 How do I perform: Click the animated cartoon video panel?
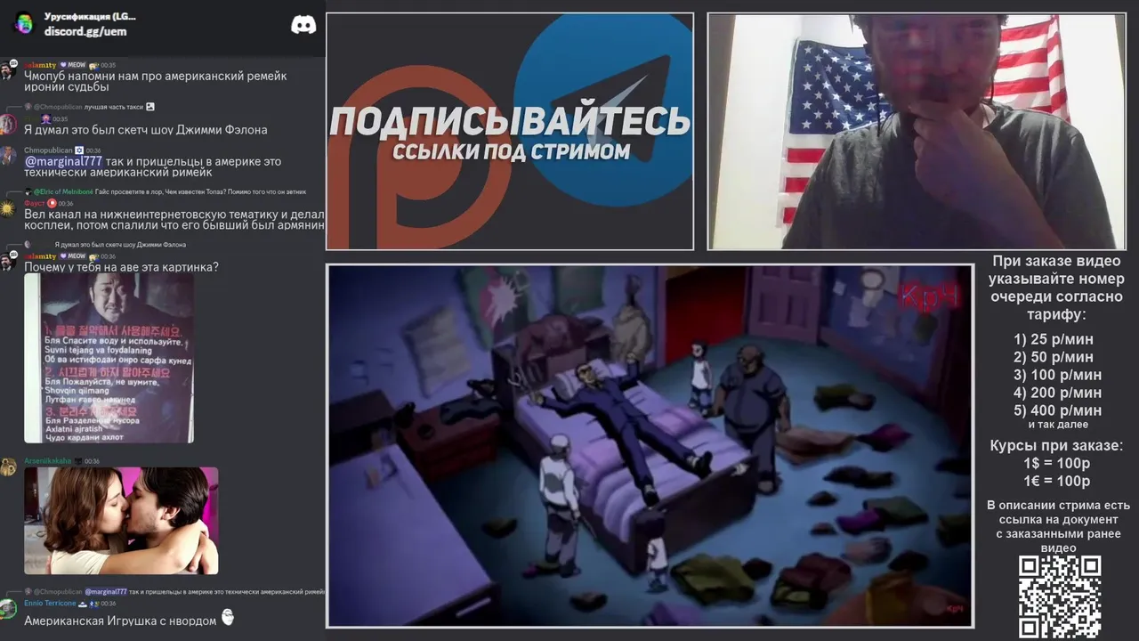(650, 445)
